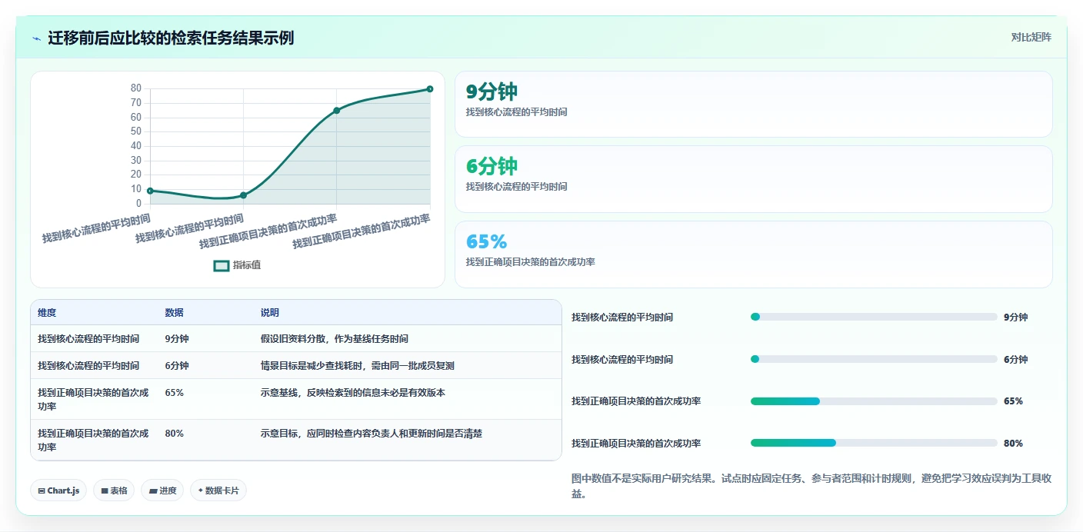This screenshot has width=1083, height=532.
Task: Click the progress bar showing 6分钟
Action: pos(874,359)
